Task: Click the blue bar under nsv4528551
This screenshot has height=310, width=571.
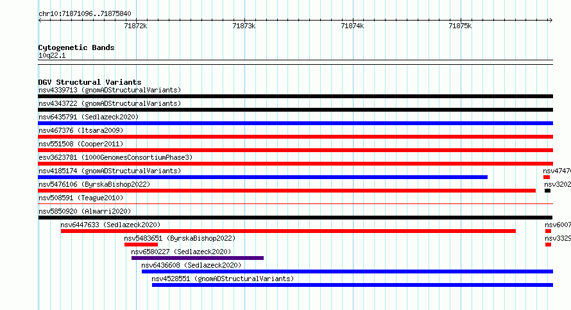Action: pyautogui.click(x=352, y=285)
